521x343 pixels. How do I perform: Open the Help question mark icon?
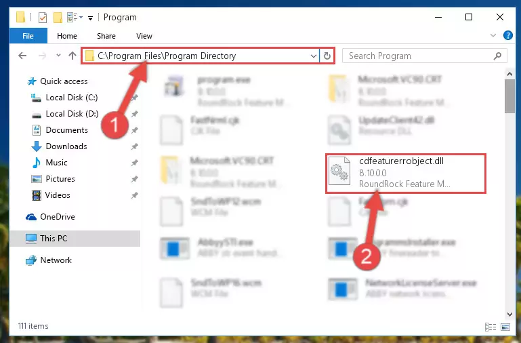point(507,35)
